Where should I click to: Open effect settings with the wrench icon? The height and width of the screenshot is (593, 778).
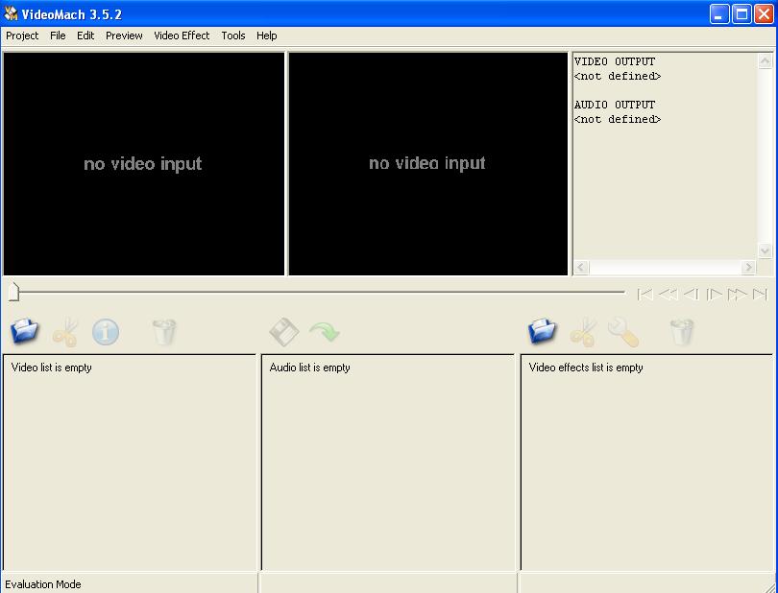click(x=622, y=333)
